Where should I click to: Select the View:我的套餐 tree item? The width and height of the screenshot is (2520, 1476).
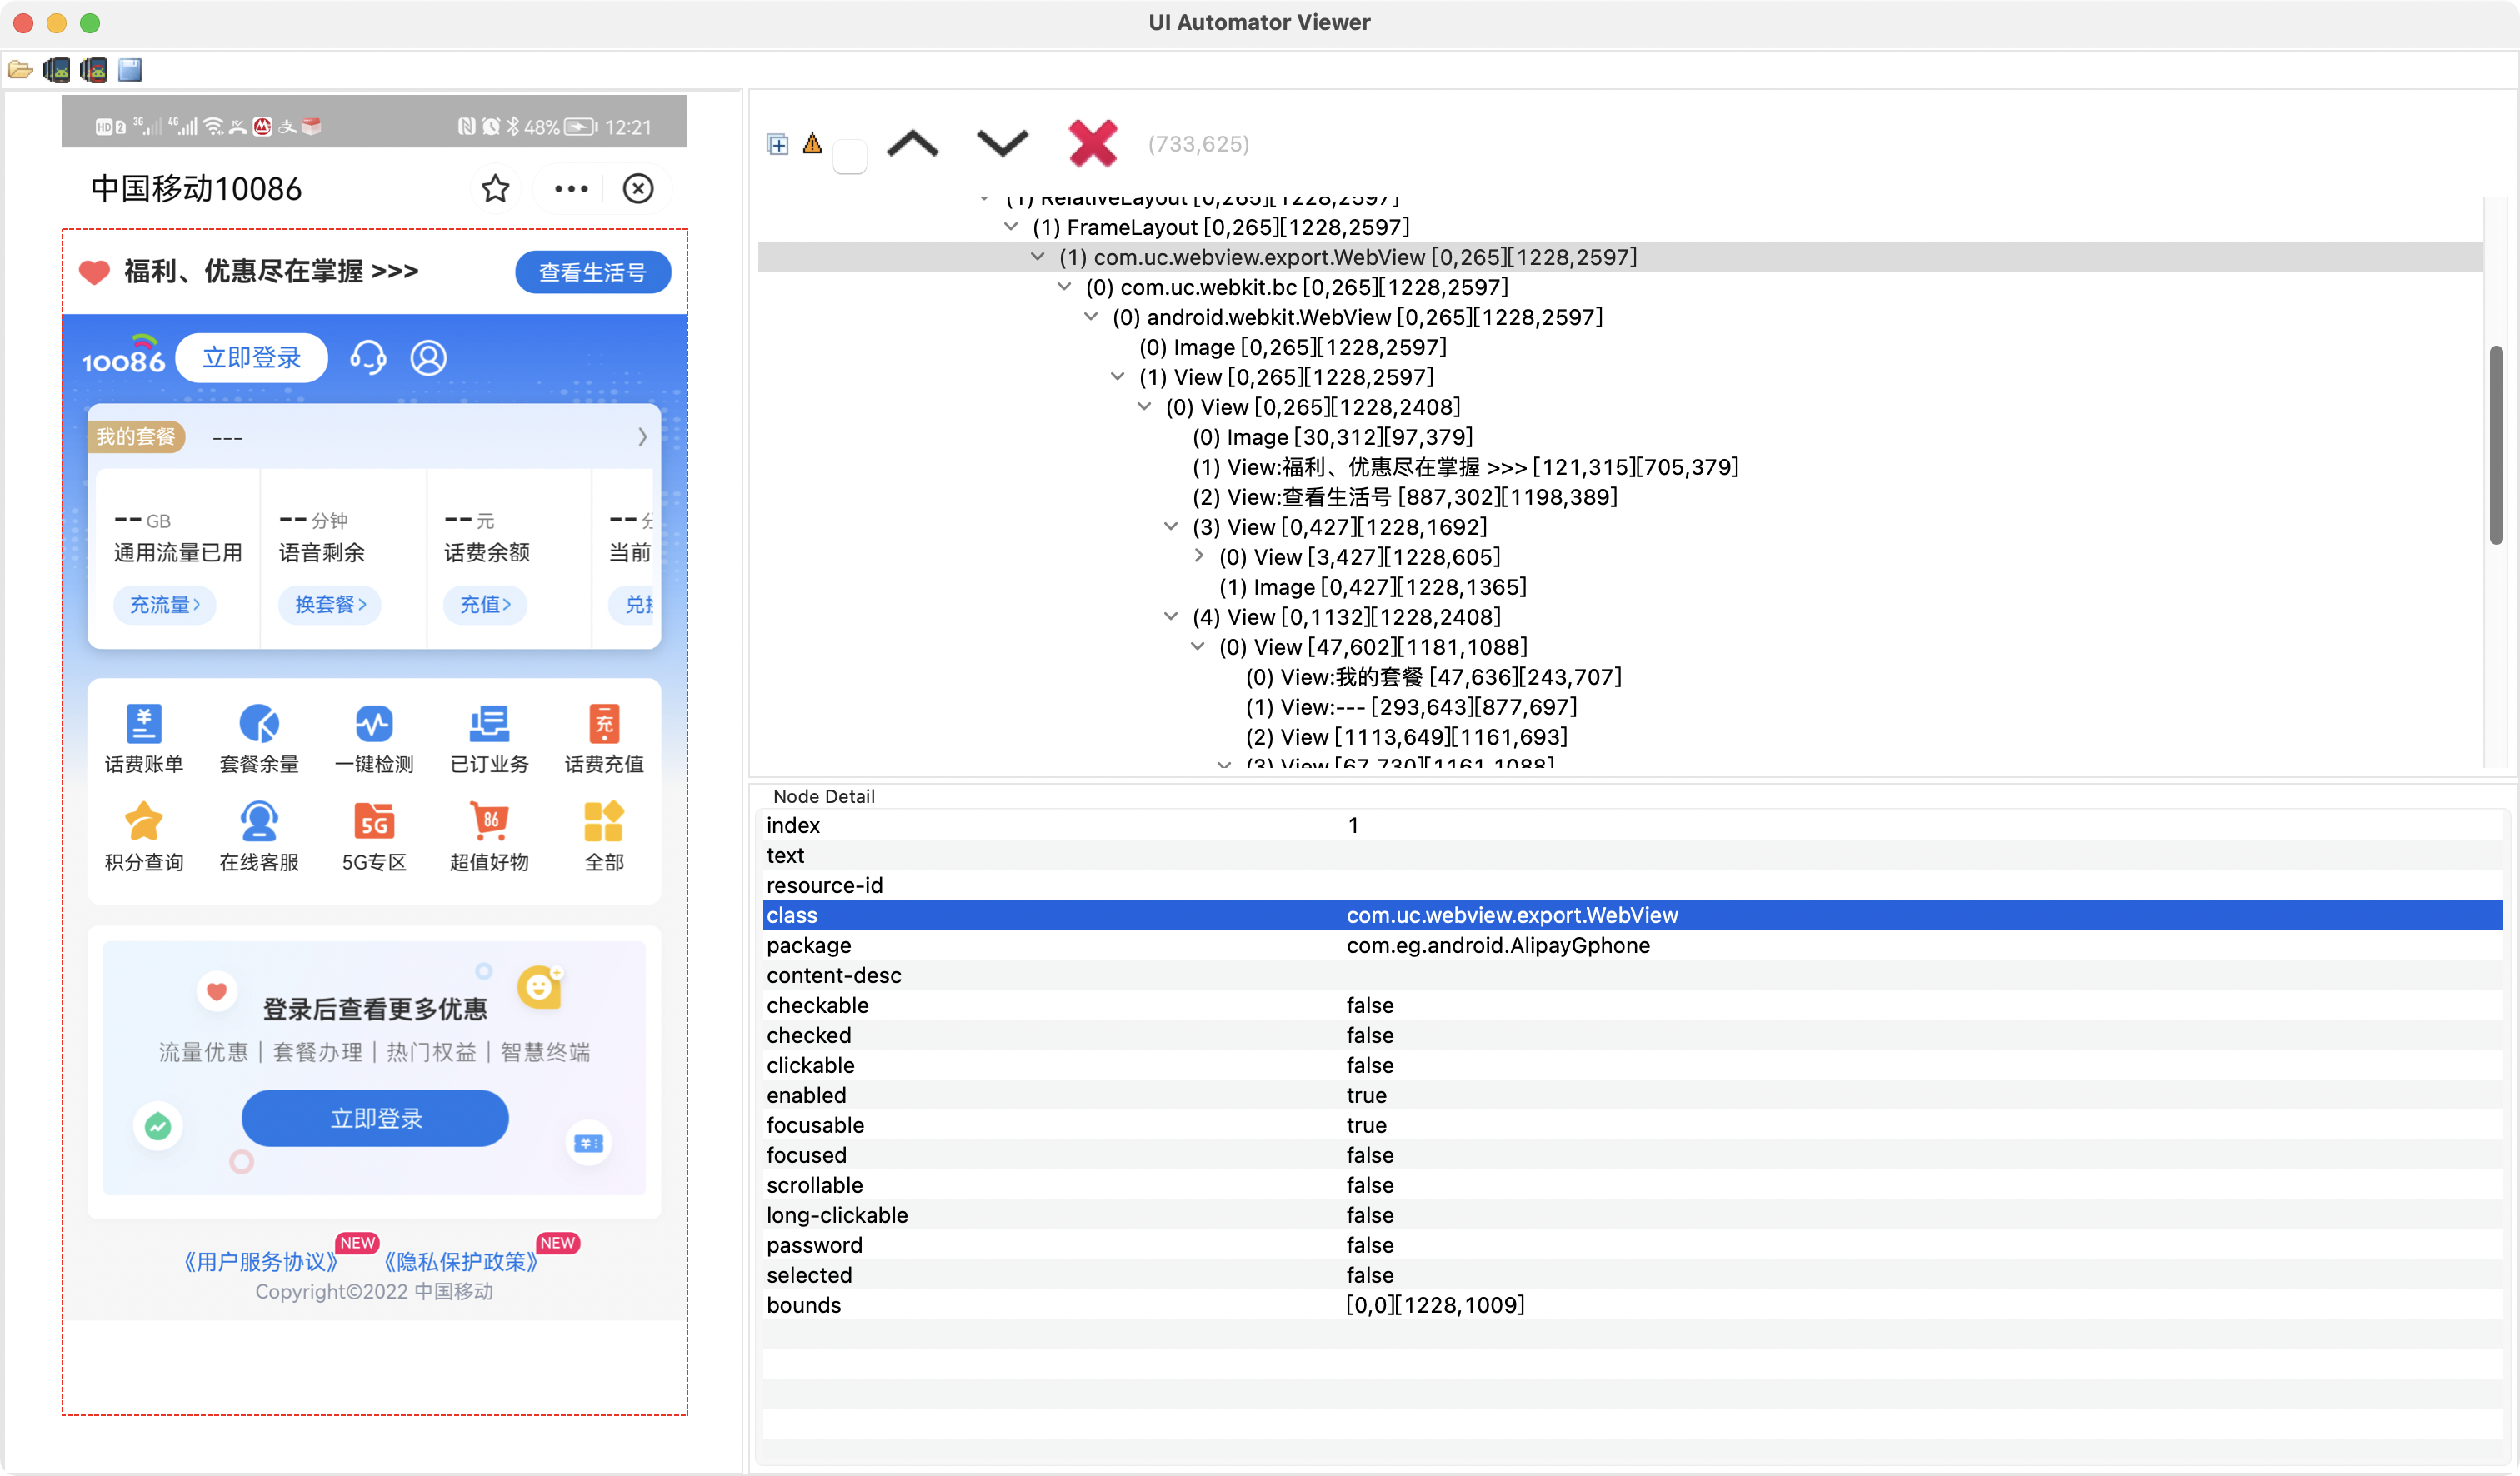click(x=1433, y=677)
